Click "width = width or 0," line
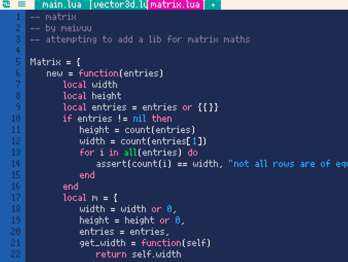348x262 pixels. [128, 209]
